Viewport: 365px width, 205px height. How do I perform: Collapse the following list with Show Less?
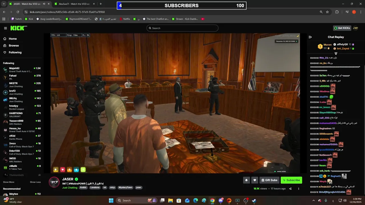35,182
